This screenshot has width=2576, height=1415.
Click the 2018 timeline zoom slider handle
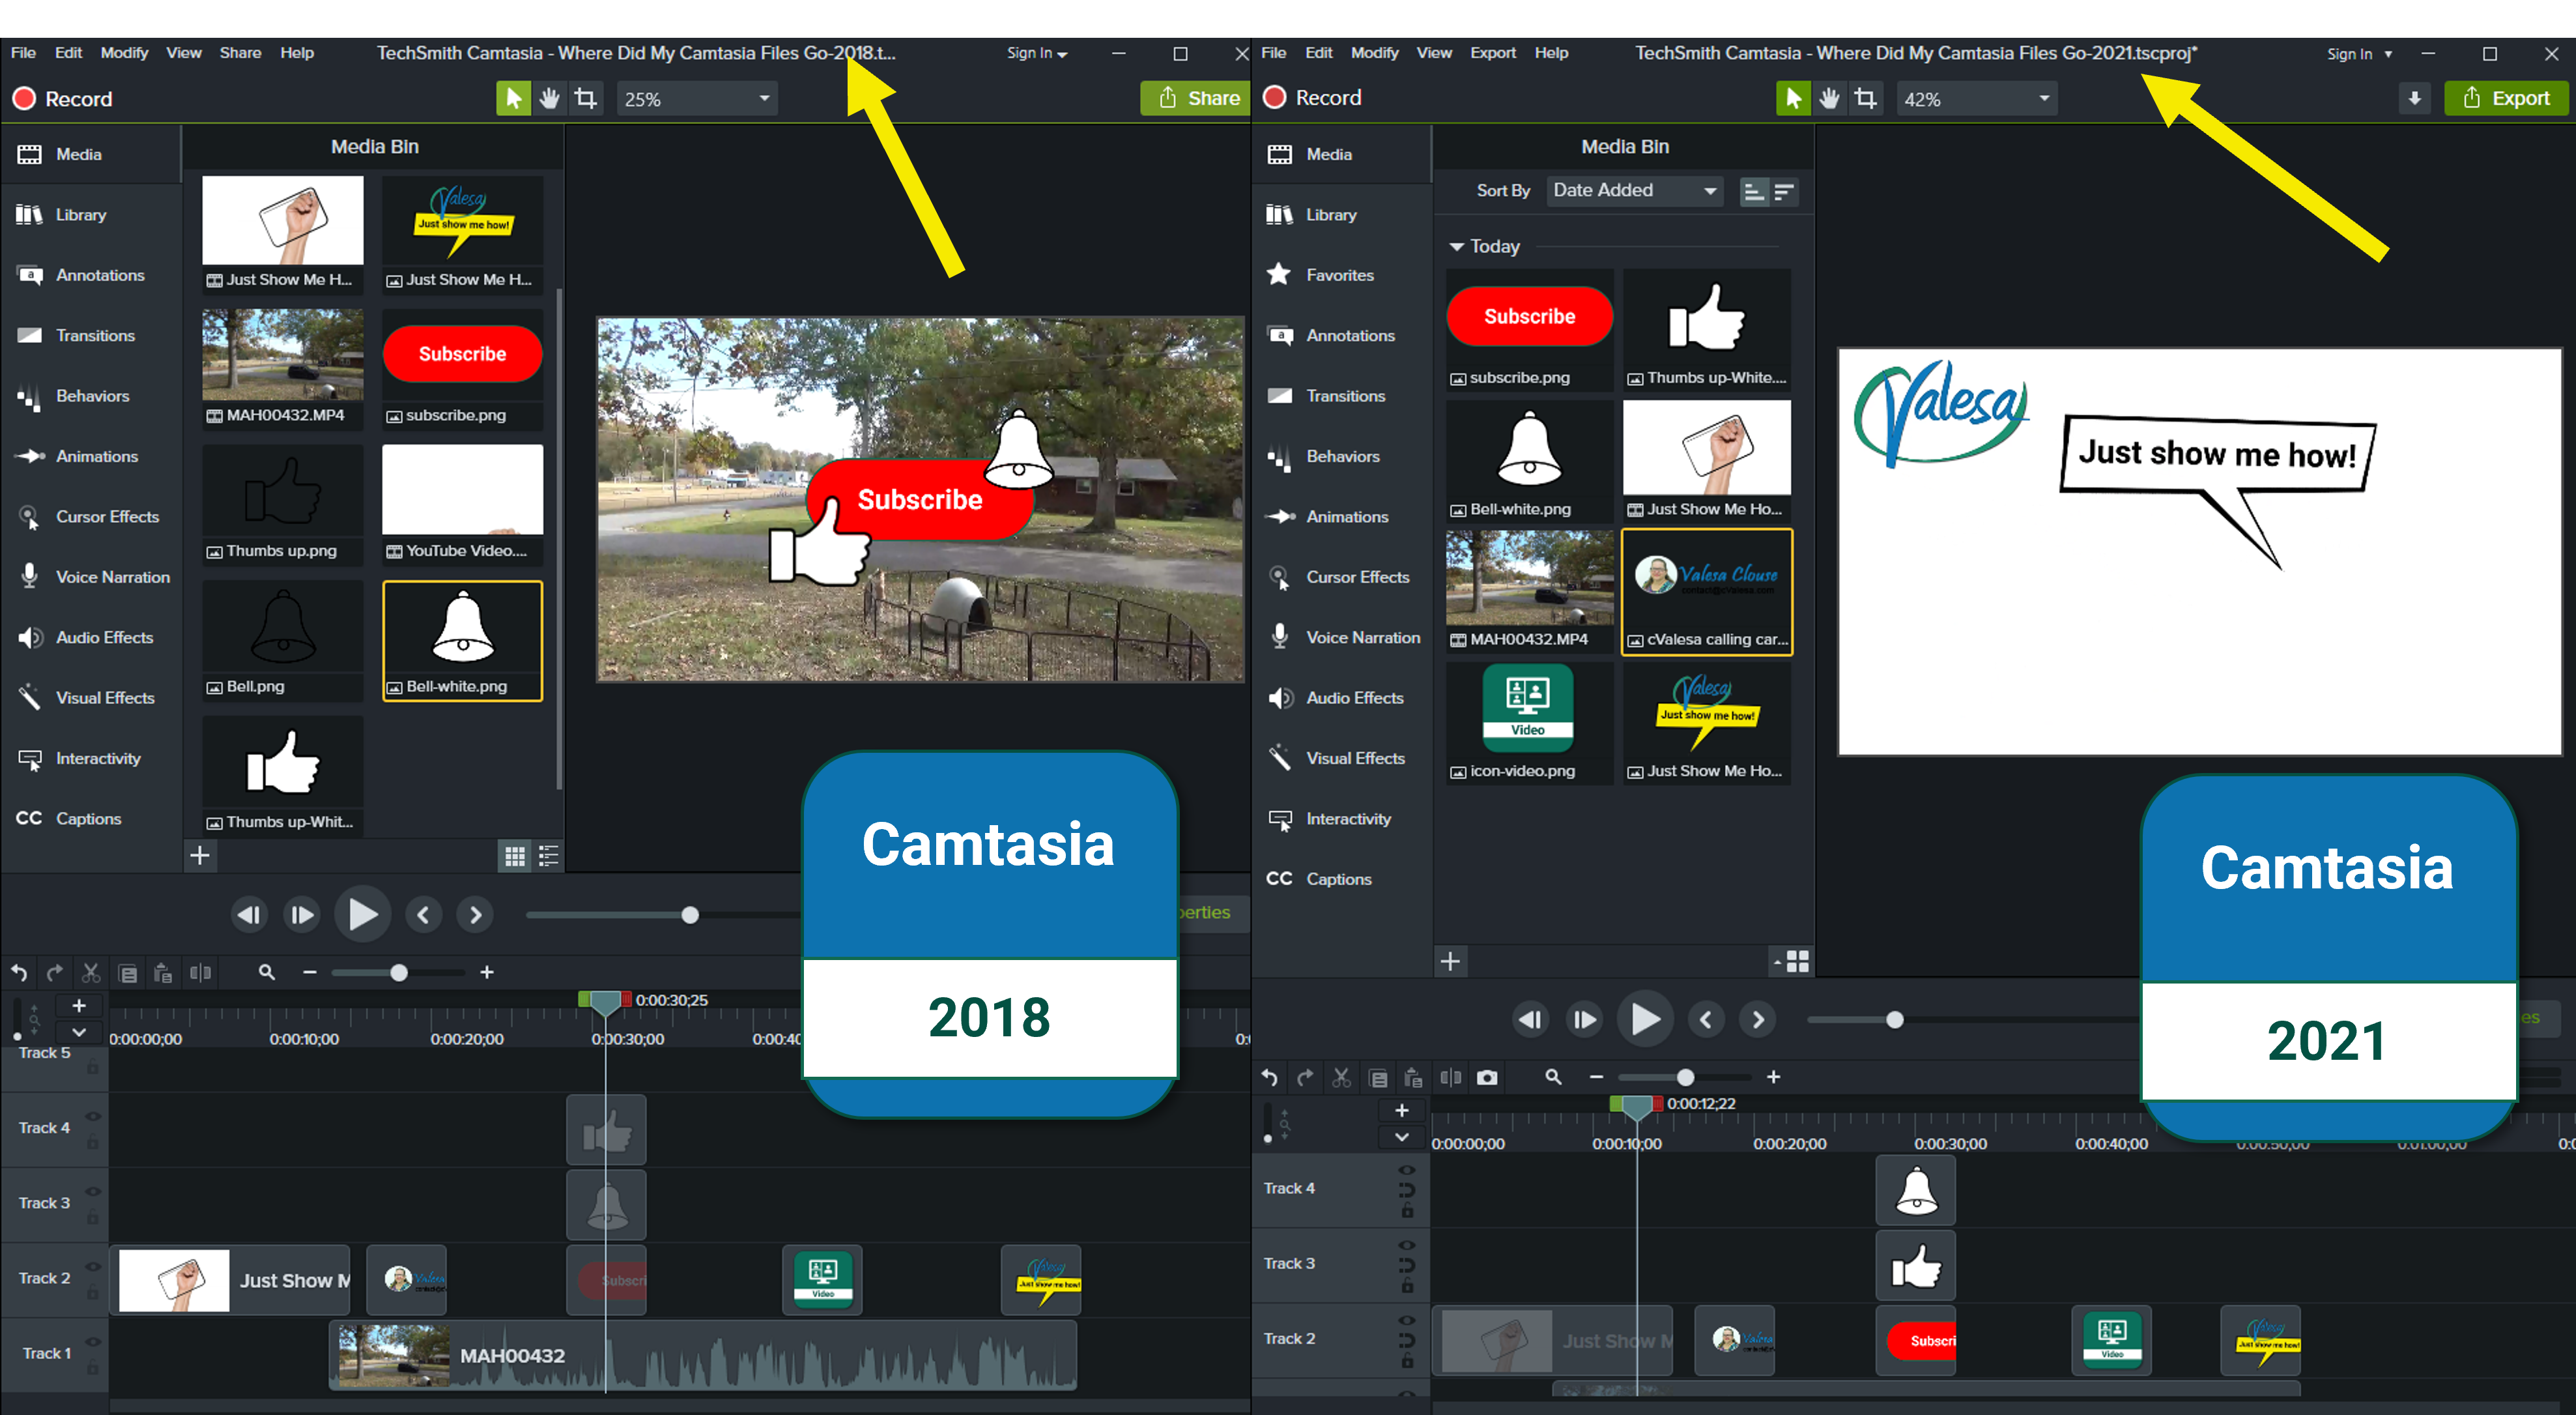click(x=398, y=972)
